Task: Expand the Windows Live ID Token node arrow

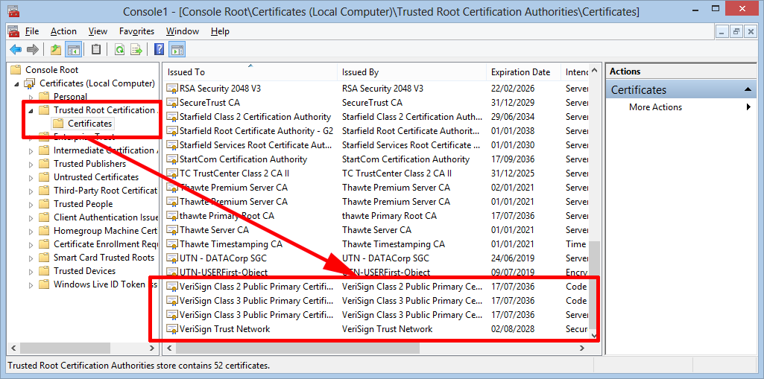Action: pos(31,284)
